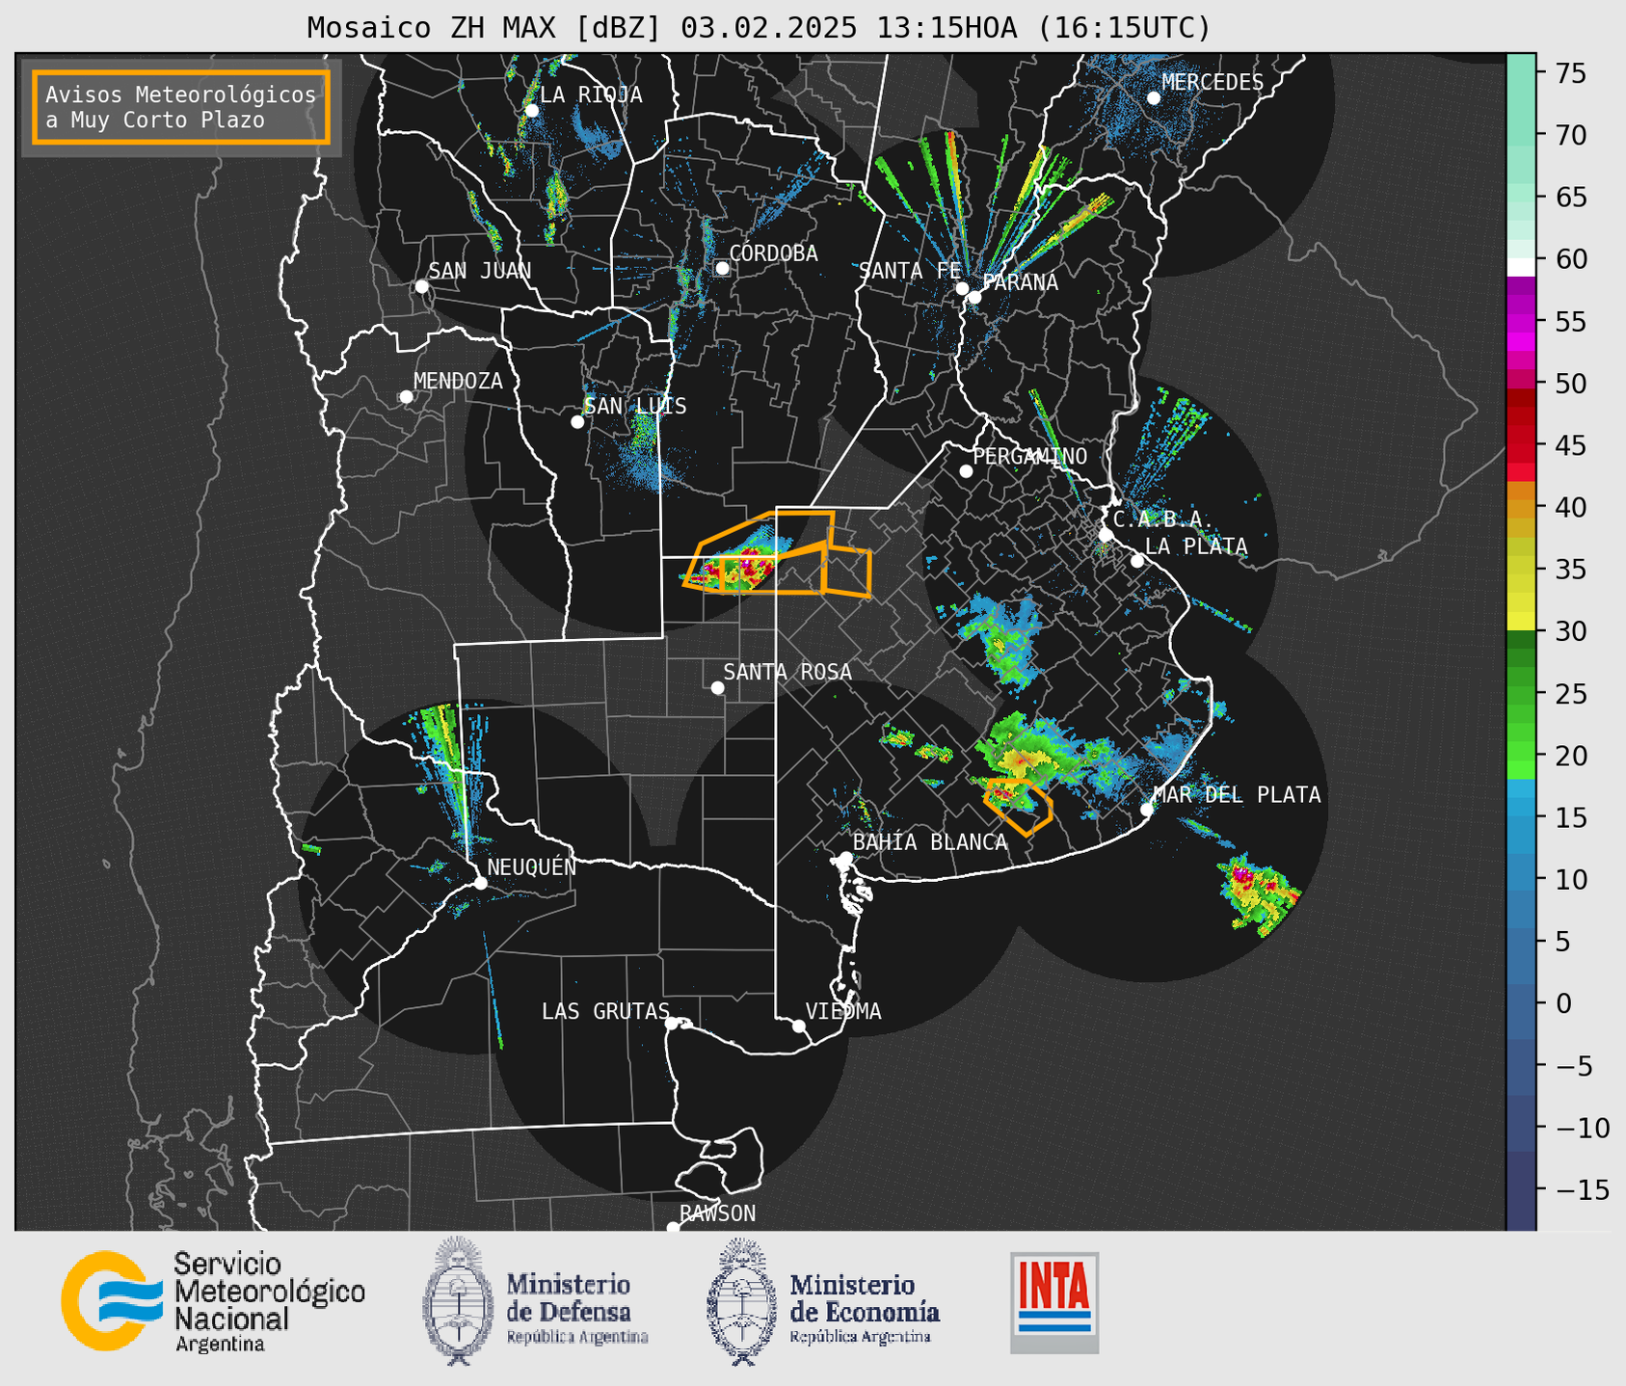Click the CÓRDOBA label text
Viewport: 1626px width, 1386px height.
773,253
